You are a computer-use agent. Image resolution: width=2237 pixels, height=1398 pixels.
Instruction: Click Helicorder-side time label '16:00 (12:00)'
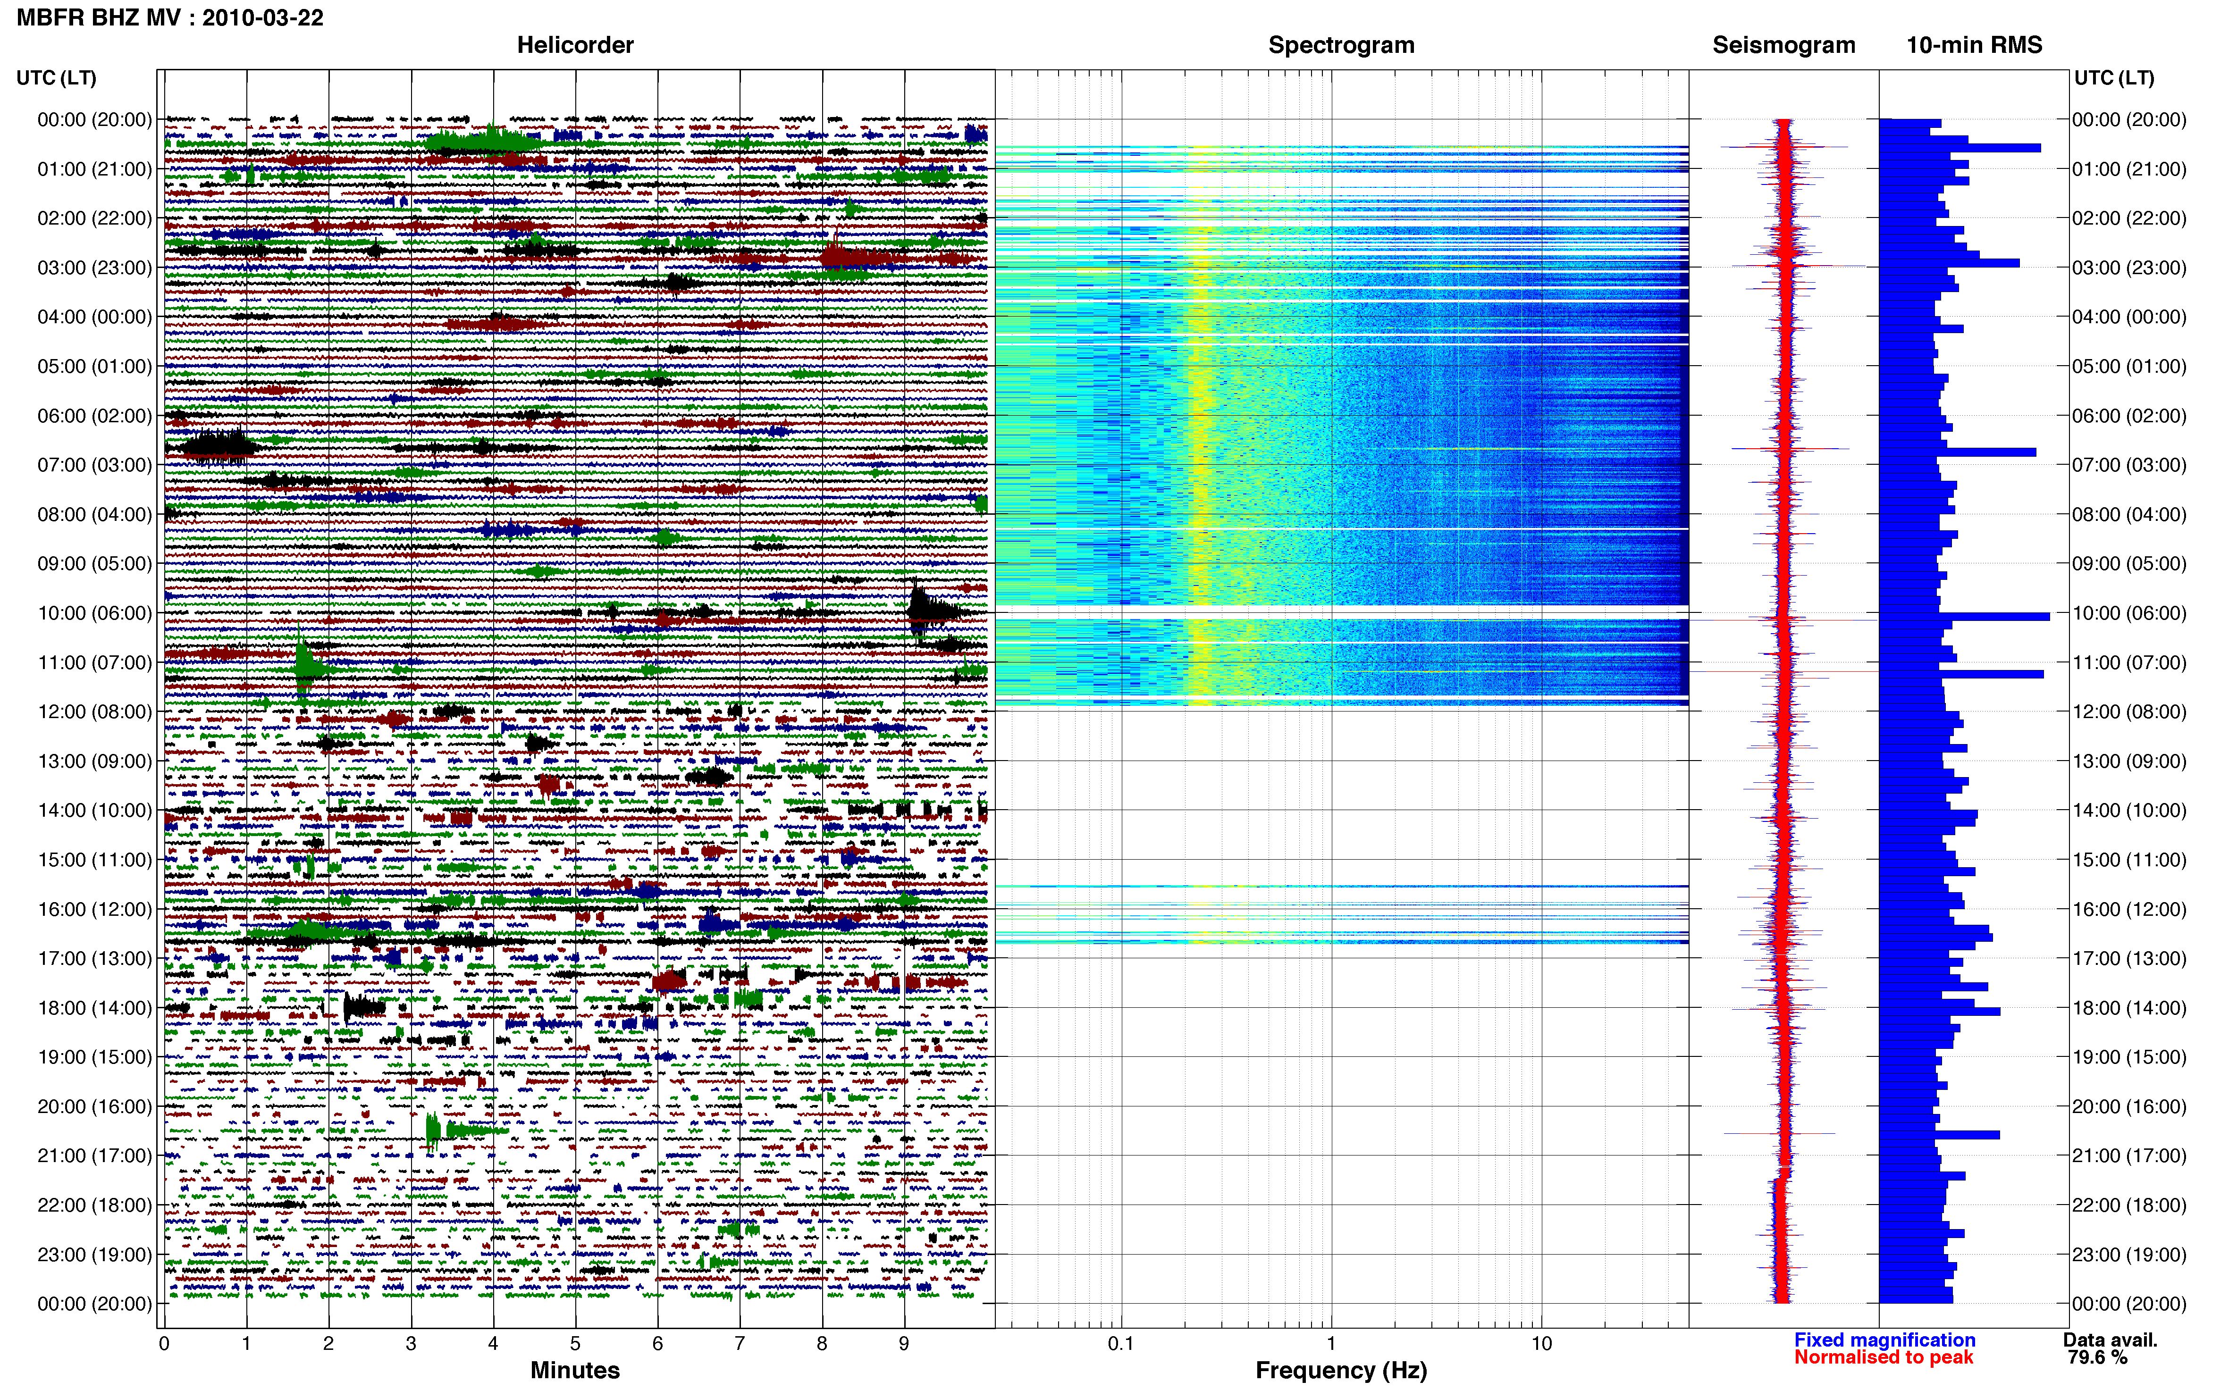point(94,909)
